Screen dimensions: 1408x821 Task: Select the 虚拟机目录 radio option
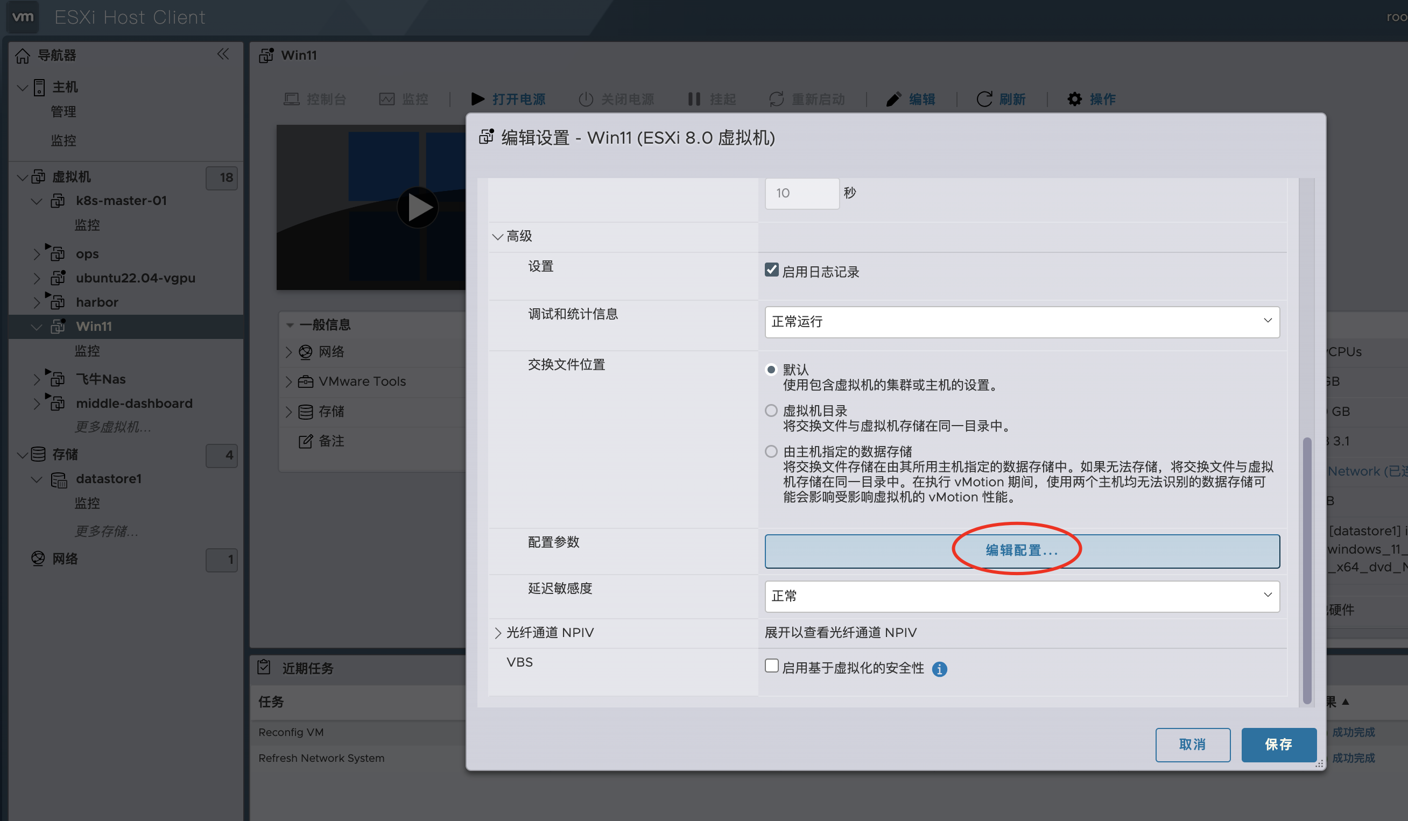pos(772,410)
